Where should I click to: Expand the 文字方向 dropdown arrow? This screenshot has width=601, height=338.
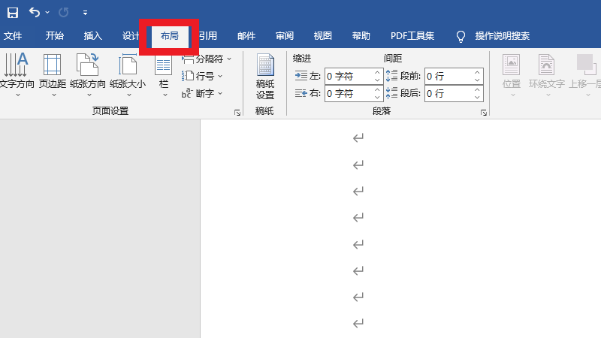click(17, 95)
